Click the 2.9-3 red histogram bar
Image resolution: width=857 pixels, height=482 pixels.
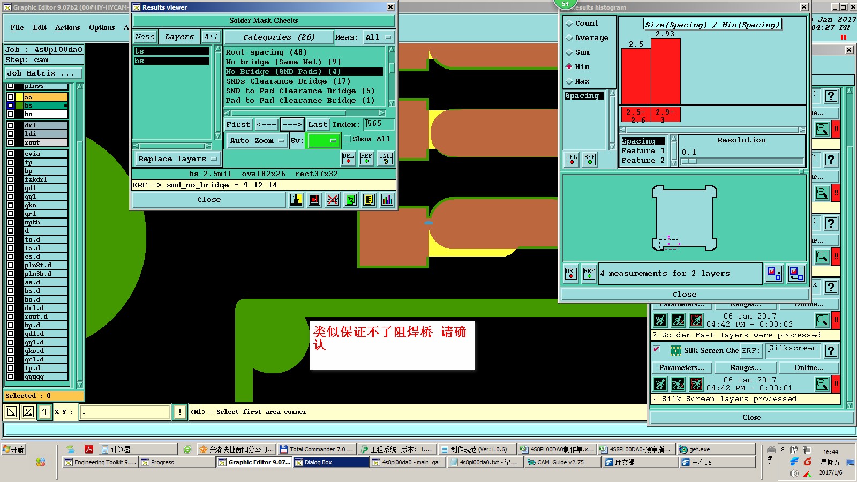point(665,71)
